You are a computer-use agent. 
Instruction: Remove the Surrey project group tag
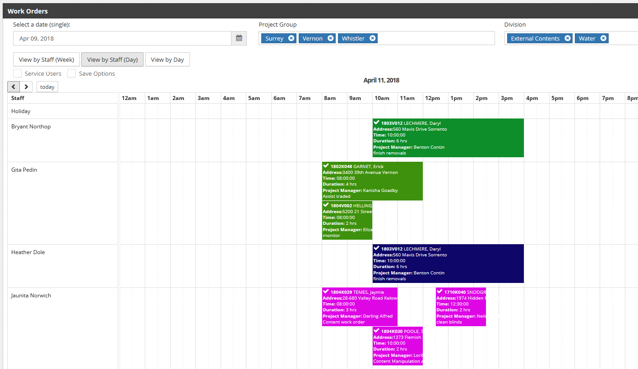click(x=291, y=38)
